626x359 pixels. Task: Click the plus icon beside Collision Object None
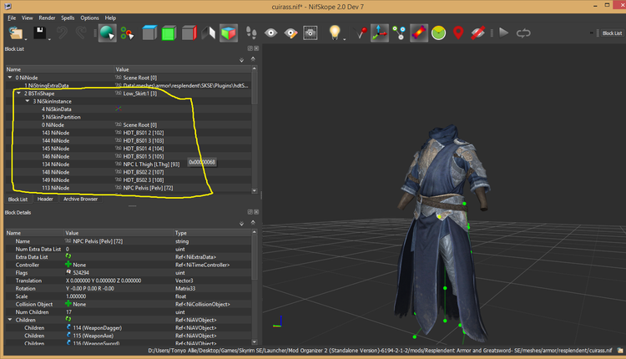click(x=68, y=304)
